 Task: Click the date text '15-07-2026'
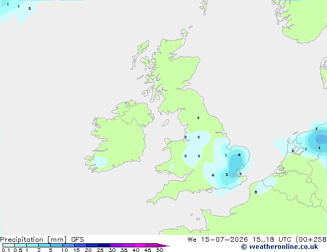click(x=224, y=240)
